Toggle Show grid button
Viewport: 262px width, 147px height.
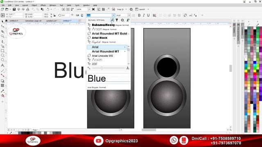(104, 9)
